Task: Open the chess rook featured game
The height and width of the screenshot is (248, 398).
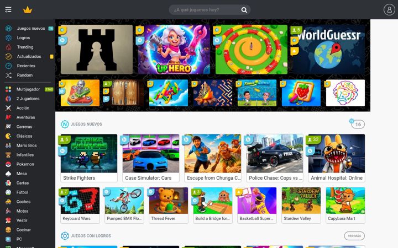Action: click(96, 50)
